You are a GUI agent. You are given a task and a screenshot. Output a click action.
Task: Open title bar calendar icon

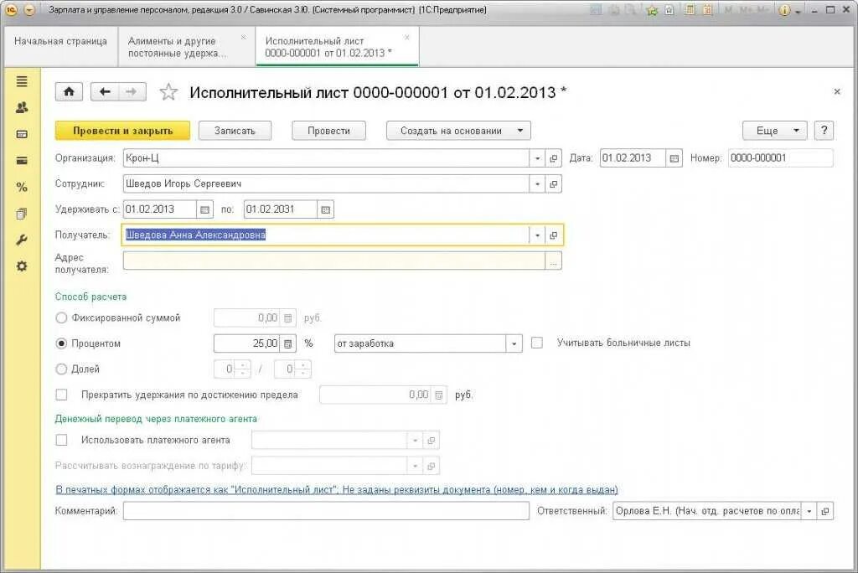coord(707,10)
